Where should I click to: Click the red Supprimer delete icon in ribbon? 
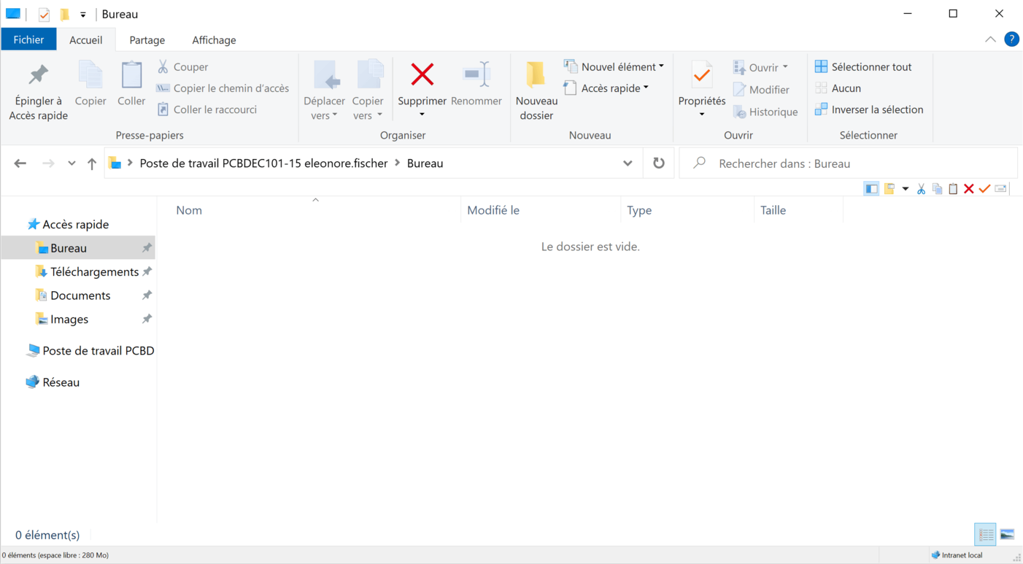pos(422,75)
